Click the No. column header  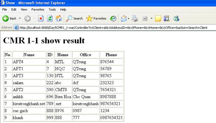(8, 55)
